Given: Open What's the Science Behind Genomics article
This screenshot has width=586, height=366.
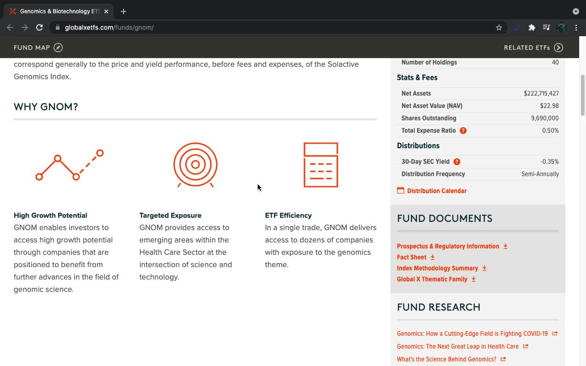Looking at the screenshot, I should 446,359.
